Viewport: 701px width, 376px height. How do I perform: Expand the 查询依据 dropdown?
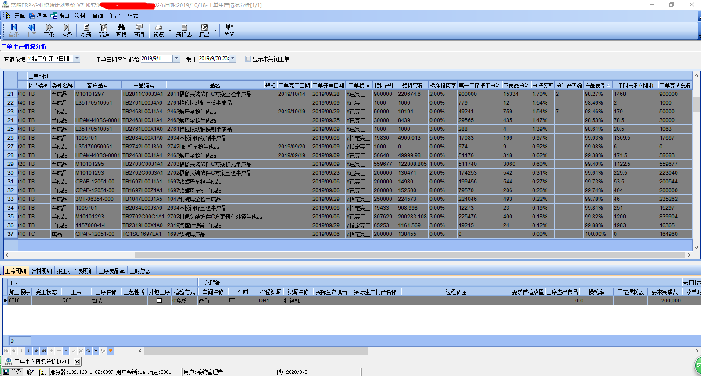pyautogui.click(x=77, y=58)
